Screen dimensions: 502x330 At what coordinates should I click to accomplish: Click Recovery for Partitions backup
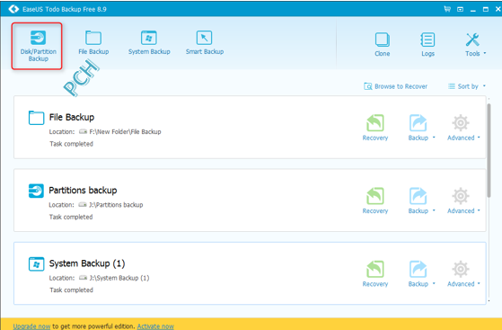coord(375,201)
